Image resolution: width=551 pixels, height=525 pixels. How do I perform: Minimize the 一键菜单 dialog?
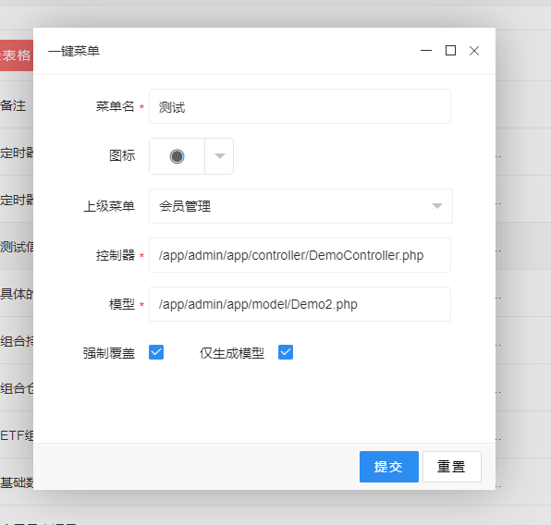click(x=426, y=51)
